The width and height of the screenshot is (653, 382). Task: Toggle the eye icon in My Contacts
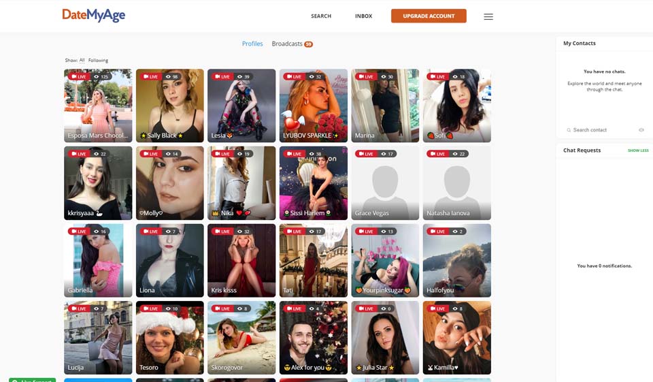pyautogui.click(x=641, y=130)
